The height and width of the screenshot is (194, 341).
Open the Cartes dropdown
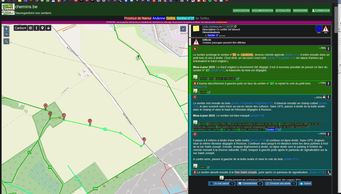pyautogui.click(x=20, y=28)
